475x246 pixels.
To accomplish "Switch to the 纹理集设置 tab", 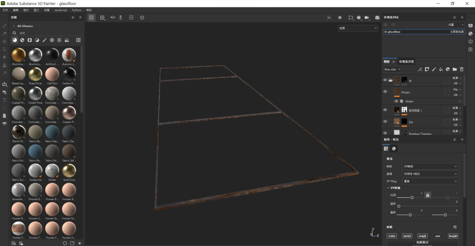I will pos(406,62).
